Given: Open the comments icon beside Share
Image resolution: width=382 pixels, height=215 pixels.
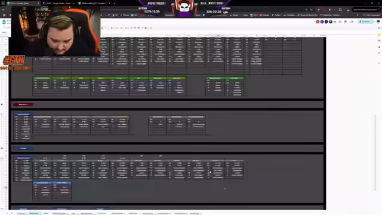Looking at the screenshot, I should 346,21.
